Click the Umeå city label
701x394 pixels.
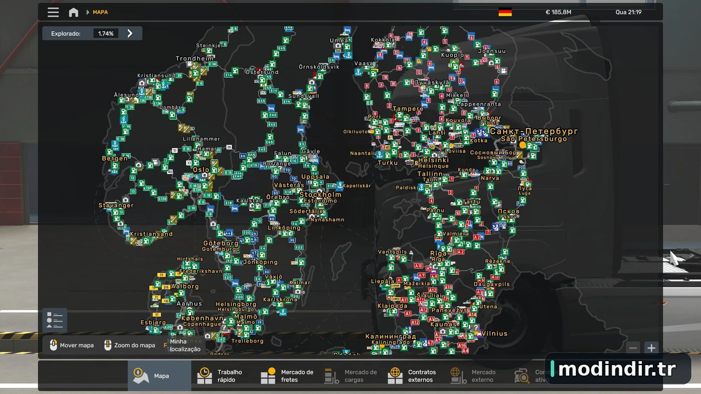[x=339, y=40]
